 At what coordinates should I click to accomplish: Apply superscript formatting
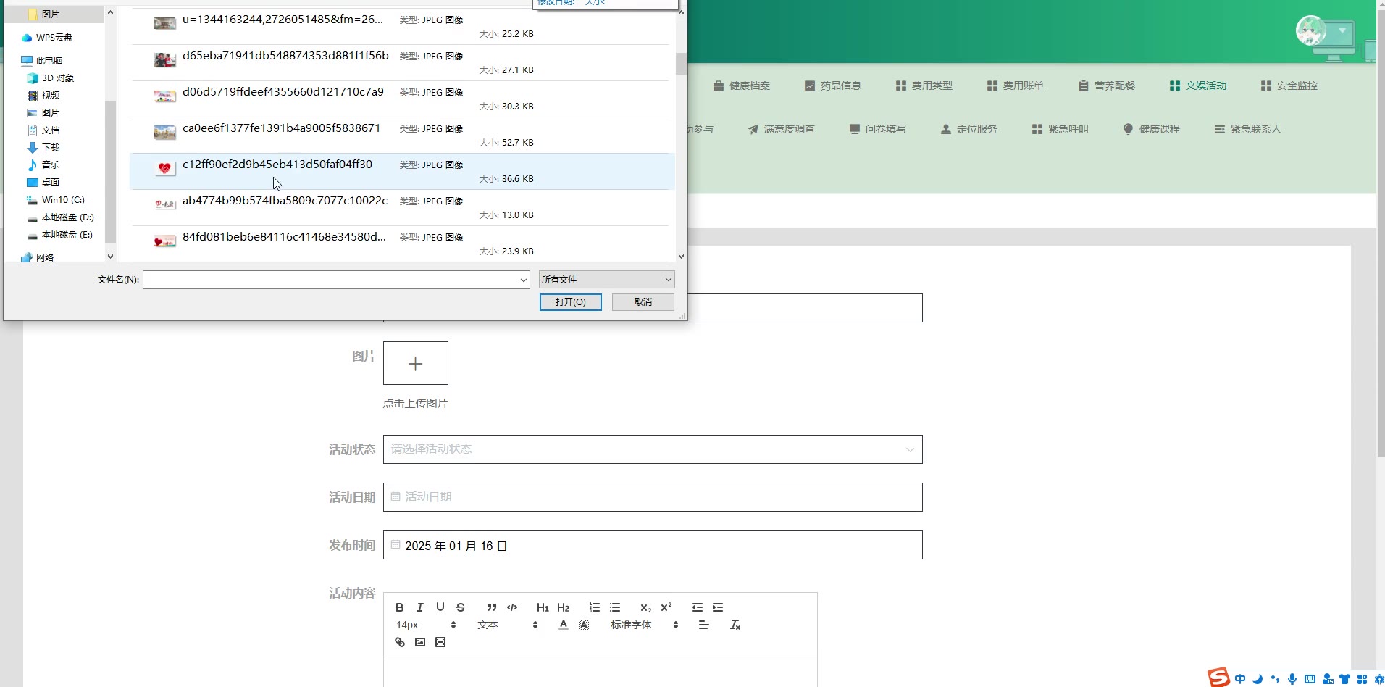point(666,607)
